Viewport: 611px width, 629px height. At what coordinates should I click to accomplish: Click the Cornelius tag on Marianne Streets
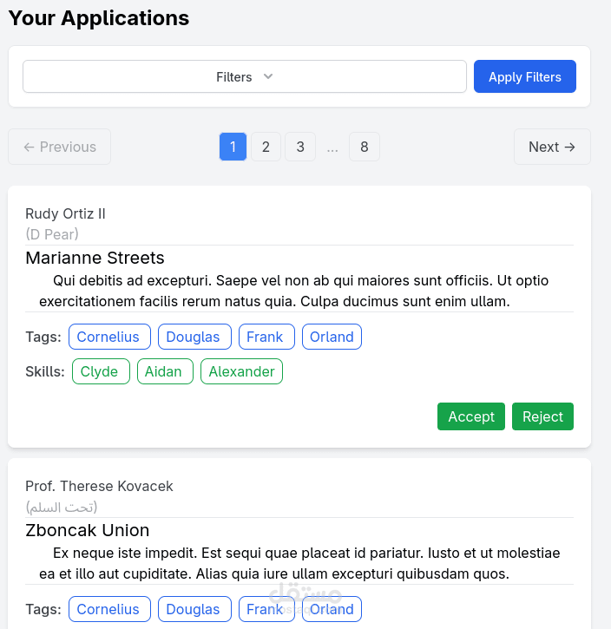108,337
